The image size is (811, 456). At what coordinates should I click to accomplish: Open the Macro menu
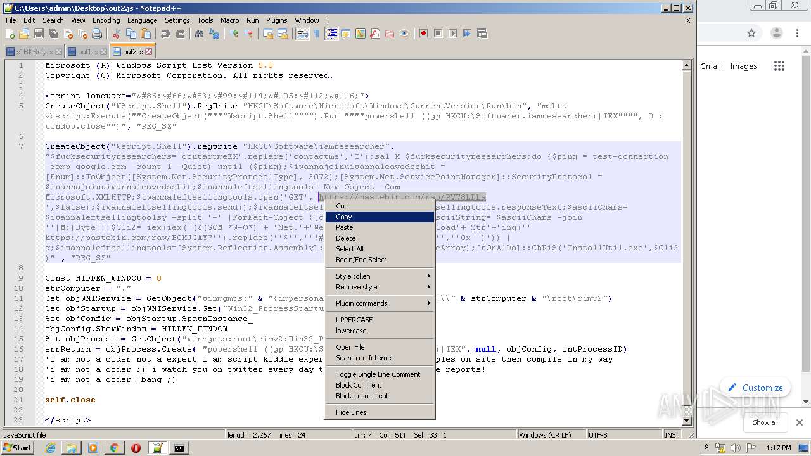(x=229, y=20)
